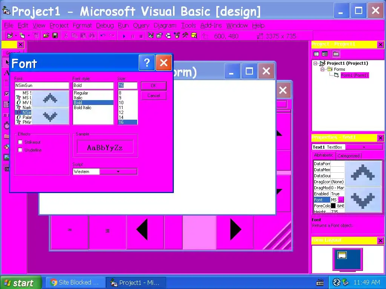This screenshot has width=386, height=289.
Task: Open the File menu
Action: pos(9,25)
